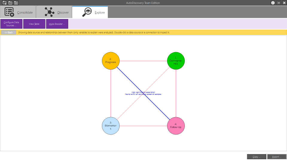Click the yellow info message text
Viewport: 287px width, 161px height.
(94, 32)
